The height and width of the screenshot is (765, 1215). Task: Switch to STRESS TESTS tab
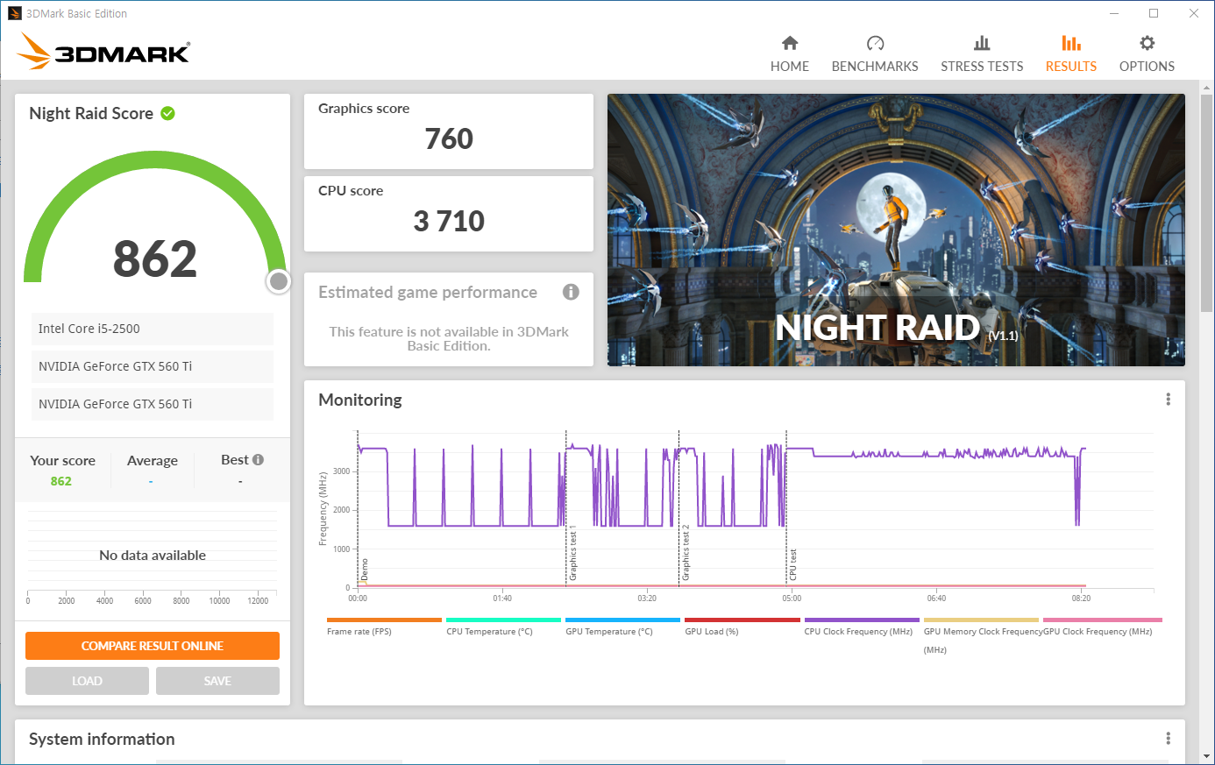click(982, 54)
